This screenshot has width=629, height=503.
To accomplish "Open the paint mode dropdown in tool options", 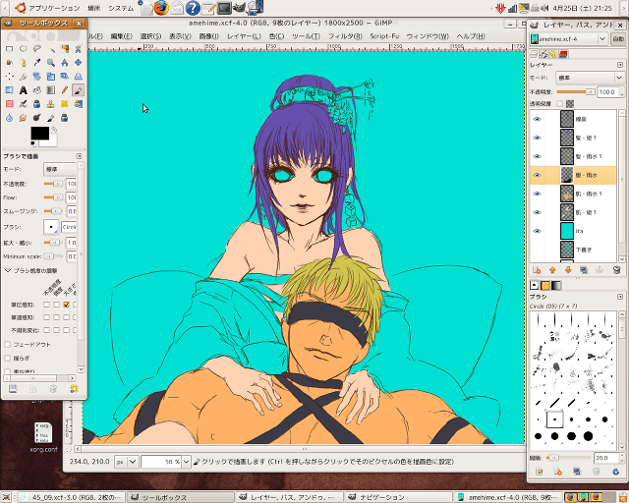I will 60,169.
